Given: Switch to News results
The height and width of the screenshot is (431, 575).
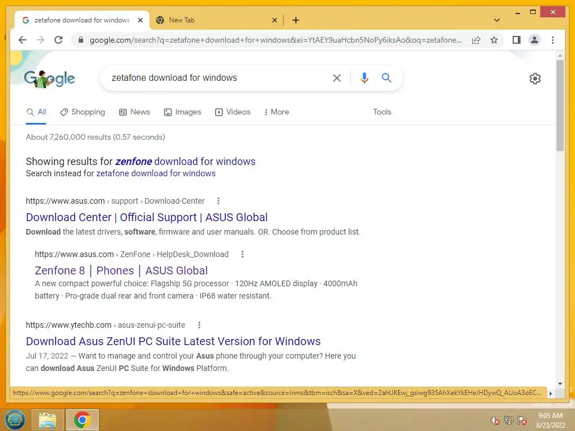Looking at the screenshot, I should click(135, 112).
